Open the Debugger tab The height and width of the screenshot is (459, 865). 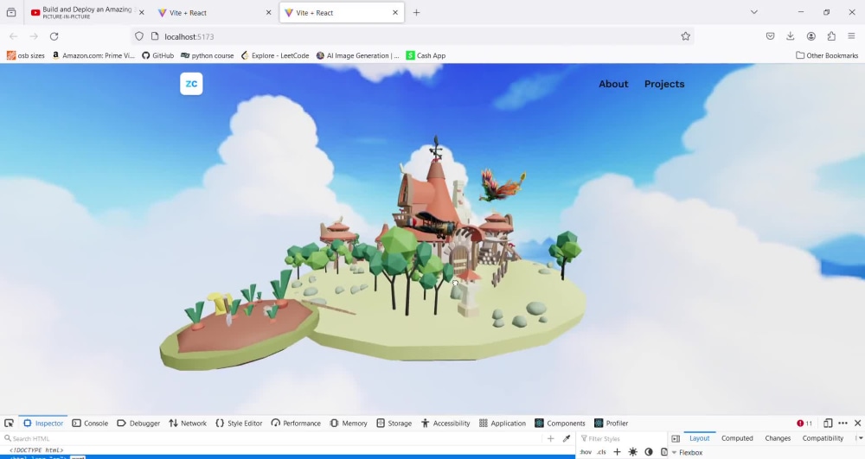point(138,424)
